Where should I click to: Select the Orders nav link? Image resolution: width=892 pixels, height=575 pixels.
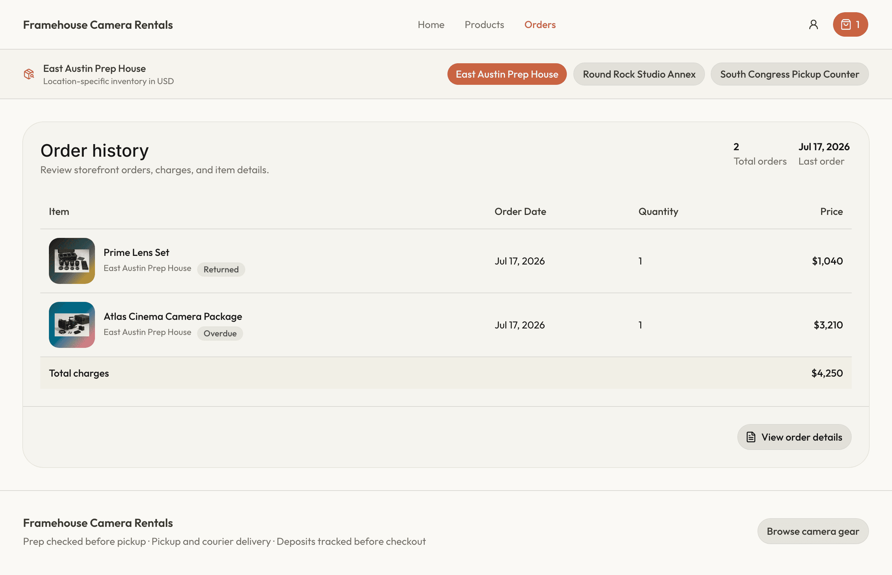[540, 25]
